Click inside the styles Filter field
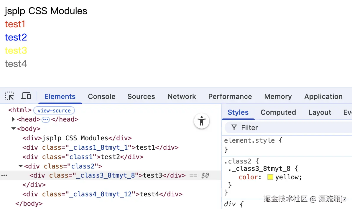Viewport: 352px width, 209px height. coord(259,127)
